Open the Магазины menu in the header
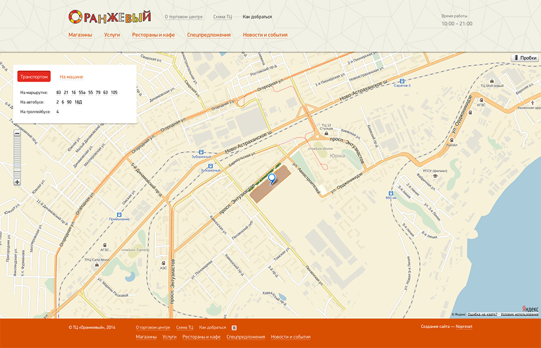This screenshot has height=348, width=541. pyautogui.click(x=80, y=35)
